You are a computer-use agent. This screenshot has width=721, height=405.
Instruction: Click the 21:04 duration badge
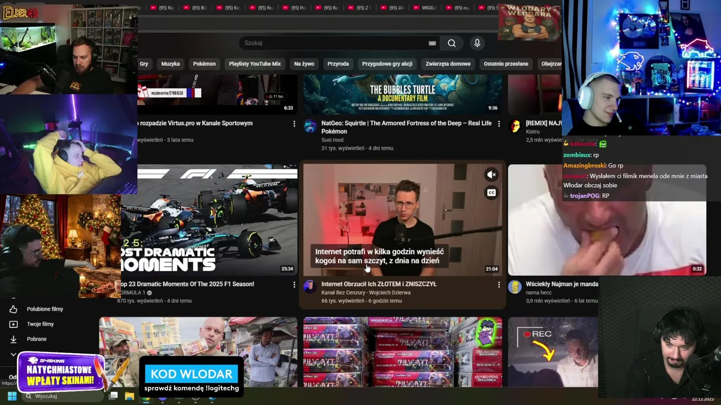(492, 269)
